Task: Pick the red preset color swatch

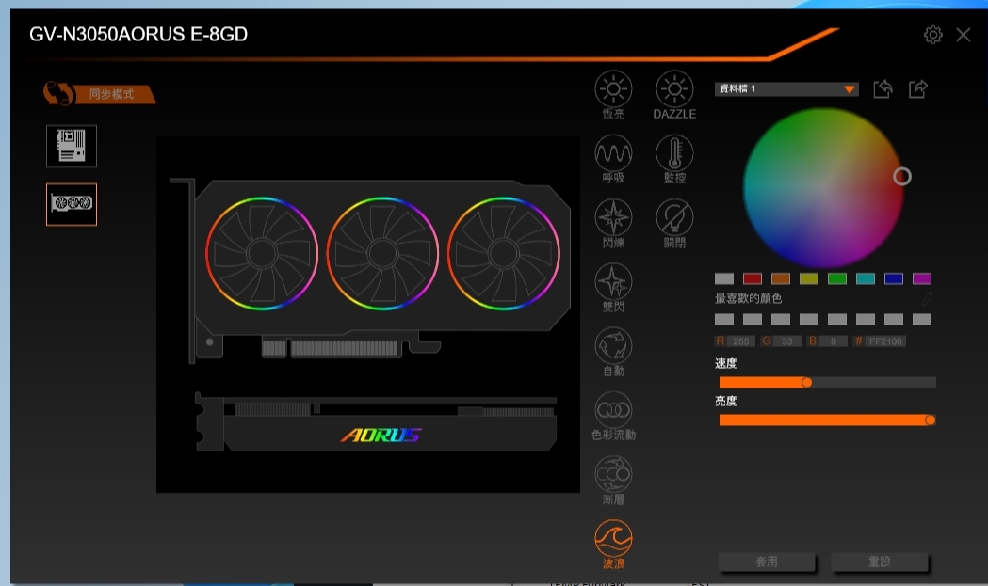Action: (753, 278)
